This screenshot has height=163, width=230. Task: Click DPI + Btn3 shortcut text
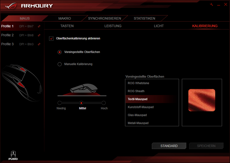pos(26,44)
